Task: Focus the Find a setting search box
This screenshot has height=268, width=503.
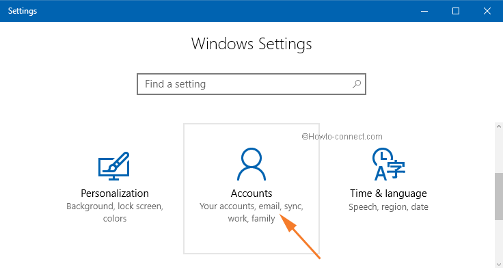Action: tap(251, 84)
